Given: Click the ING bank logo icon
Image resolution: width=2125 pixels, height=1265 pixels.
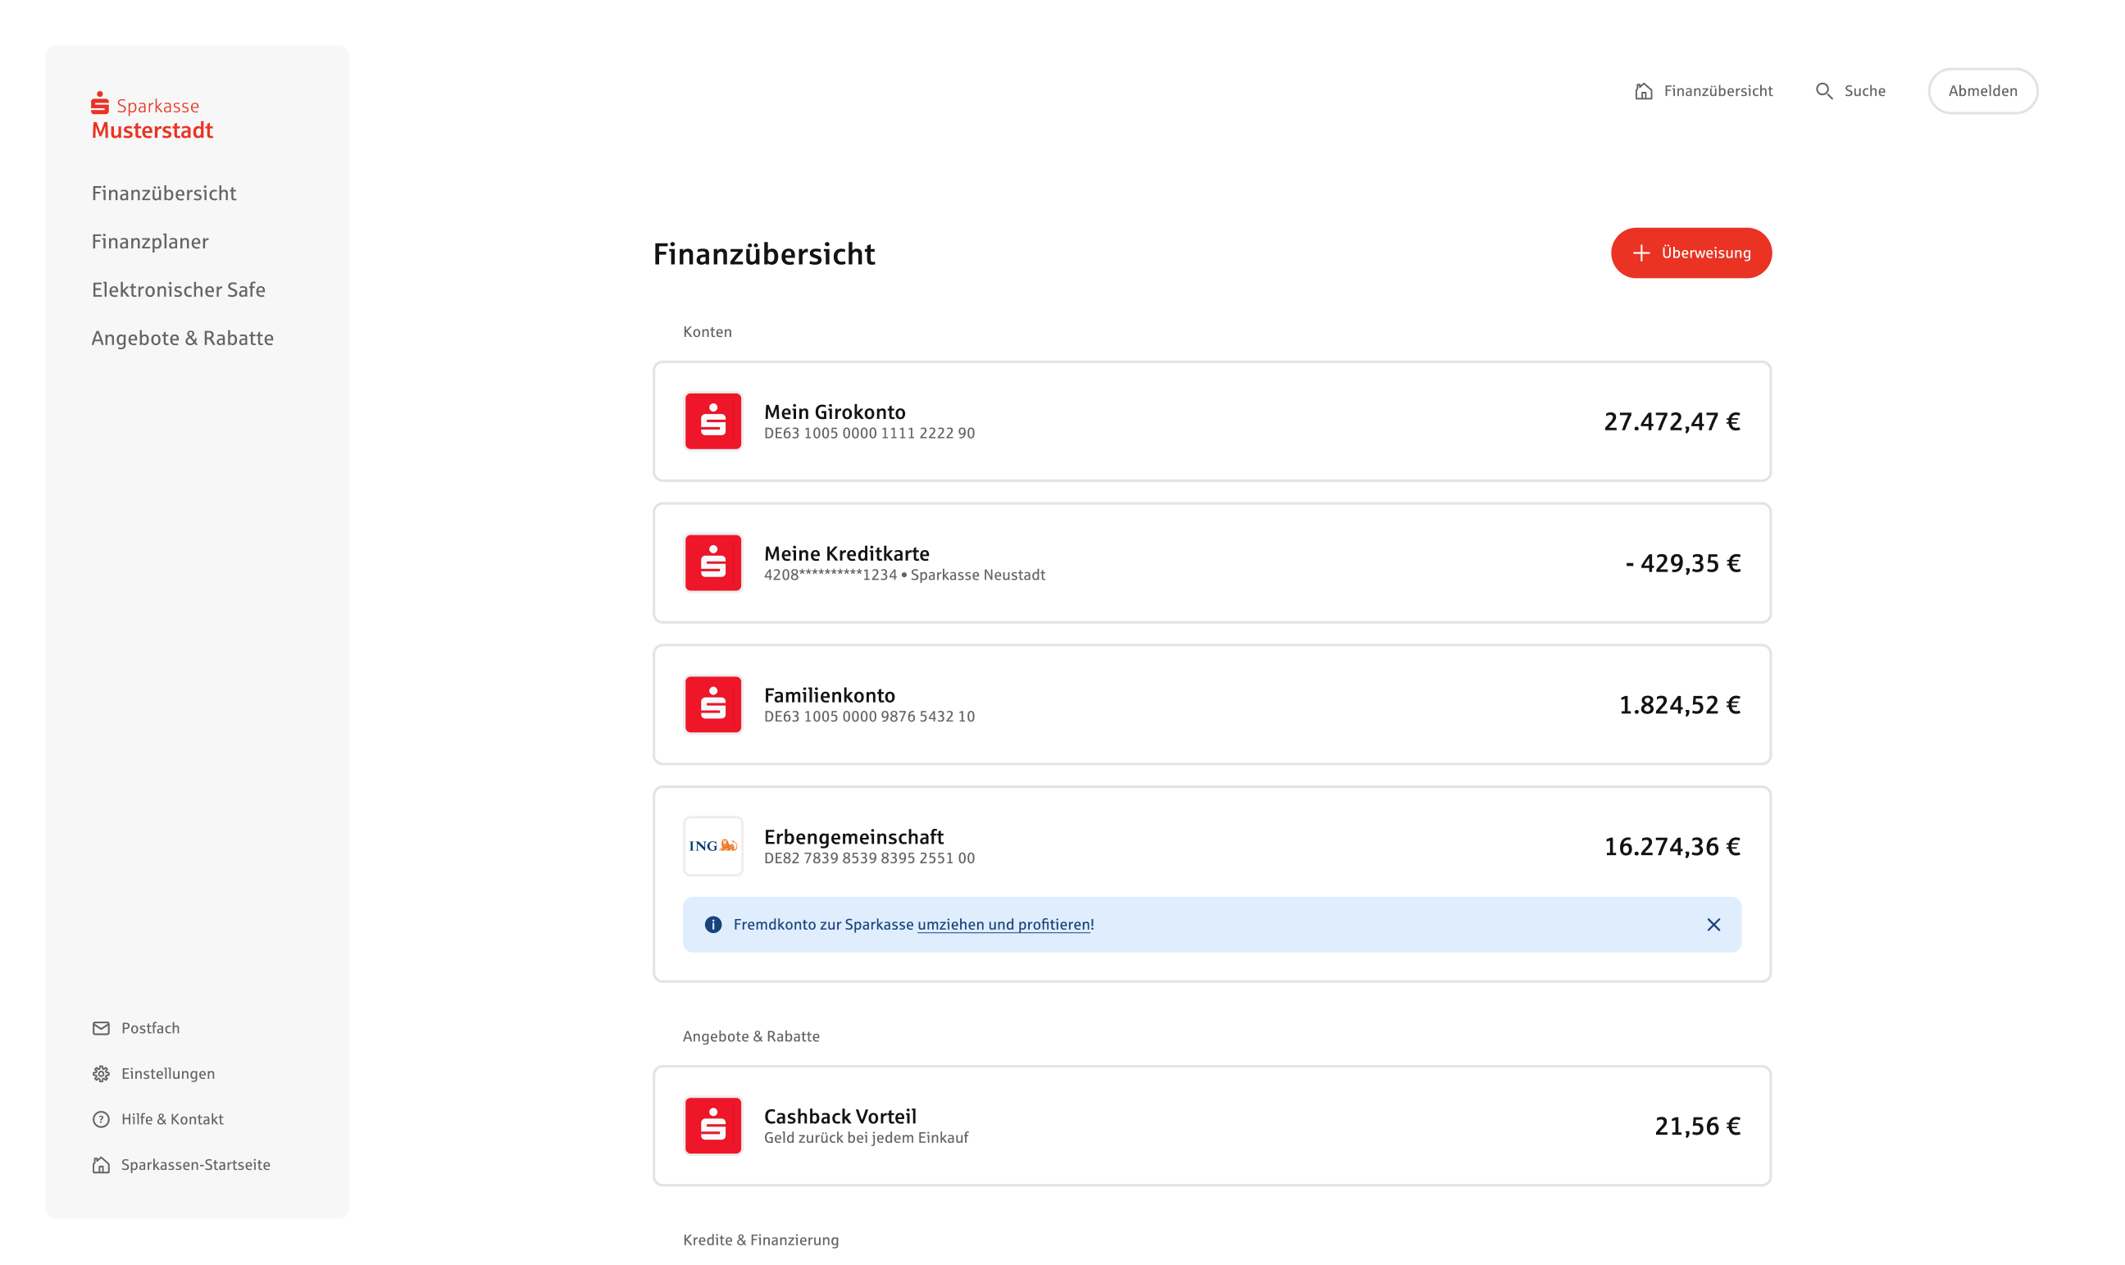Looking at the screenshot, I should [712, 845].
